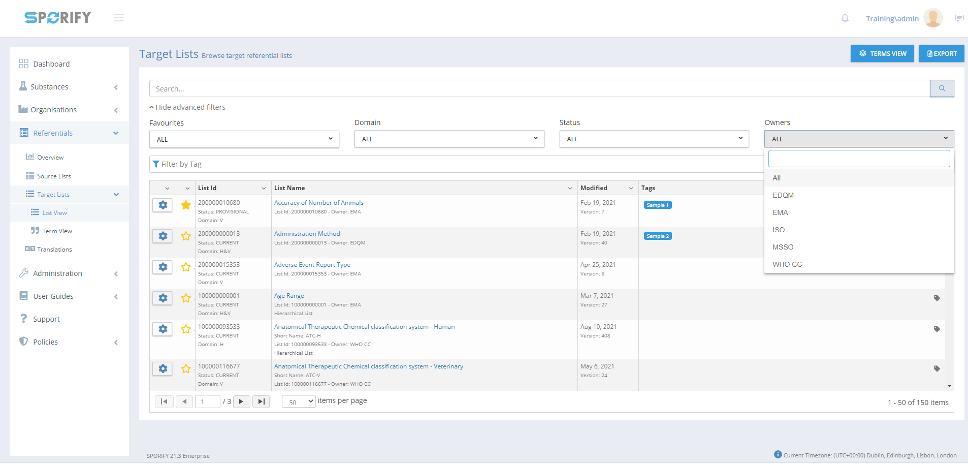Viewport: 968px width, 464px height.
Task: Open gear settings for Accuracy of Number of Animals
Action: [163, 205]
